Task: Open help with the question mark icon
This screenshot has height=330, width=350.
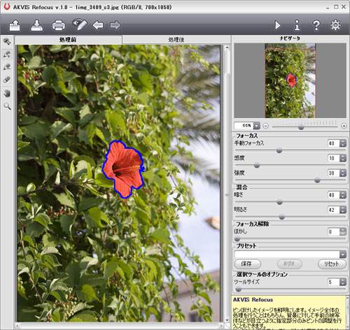Action: pyautogui.click(x=316, y=25)
